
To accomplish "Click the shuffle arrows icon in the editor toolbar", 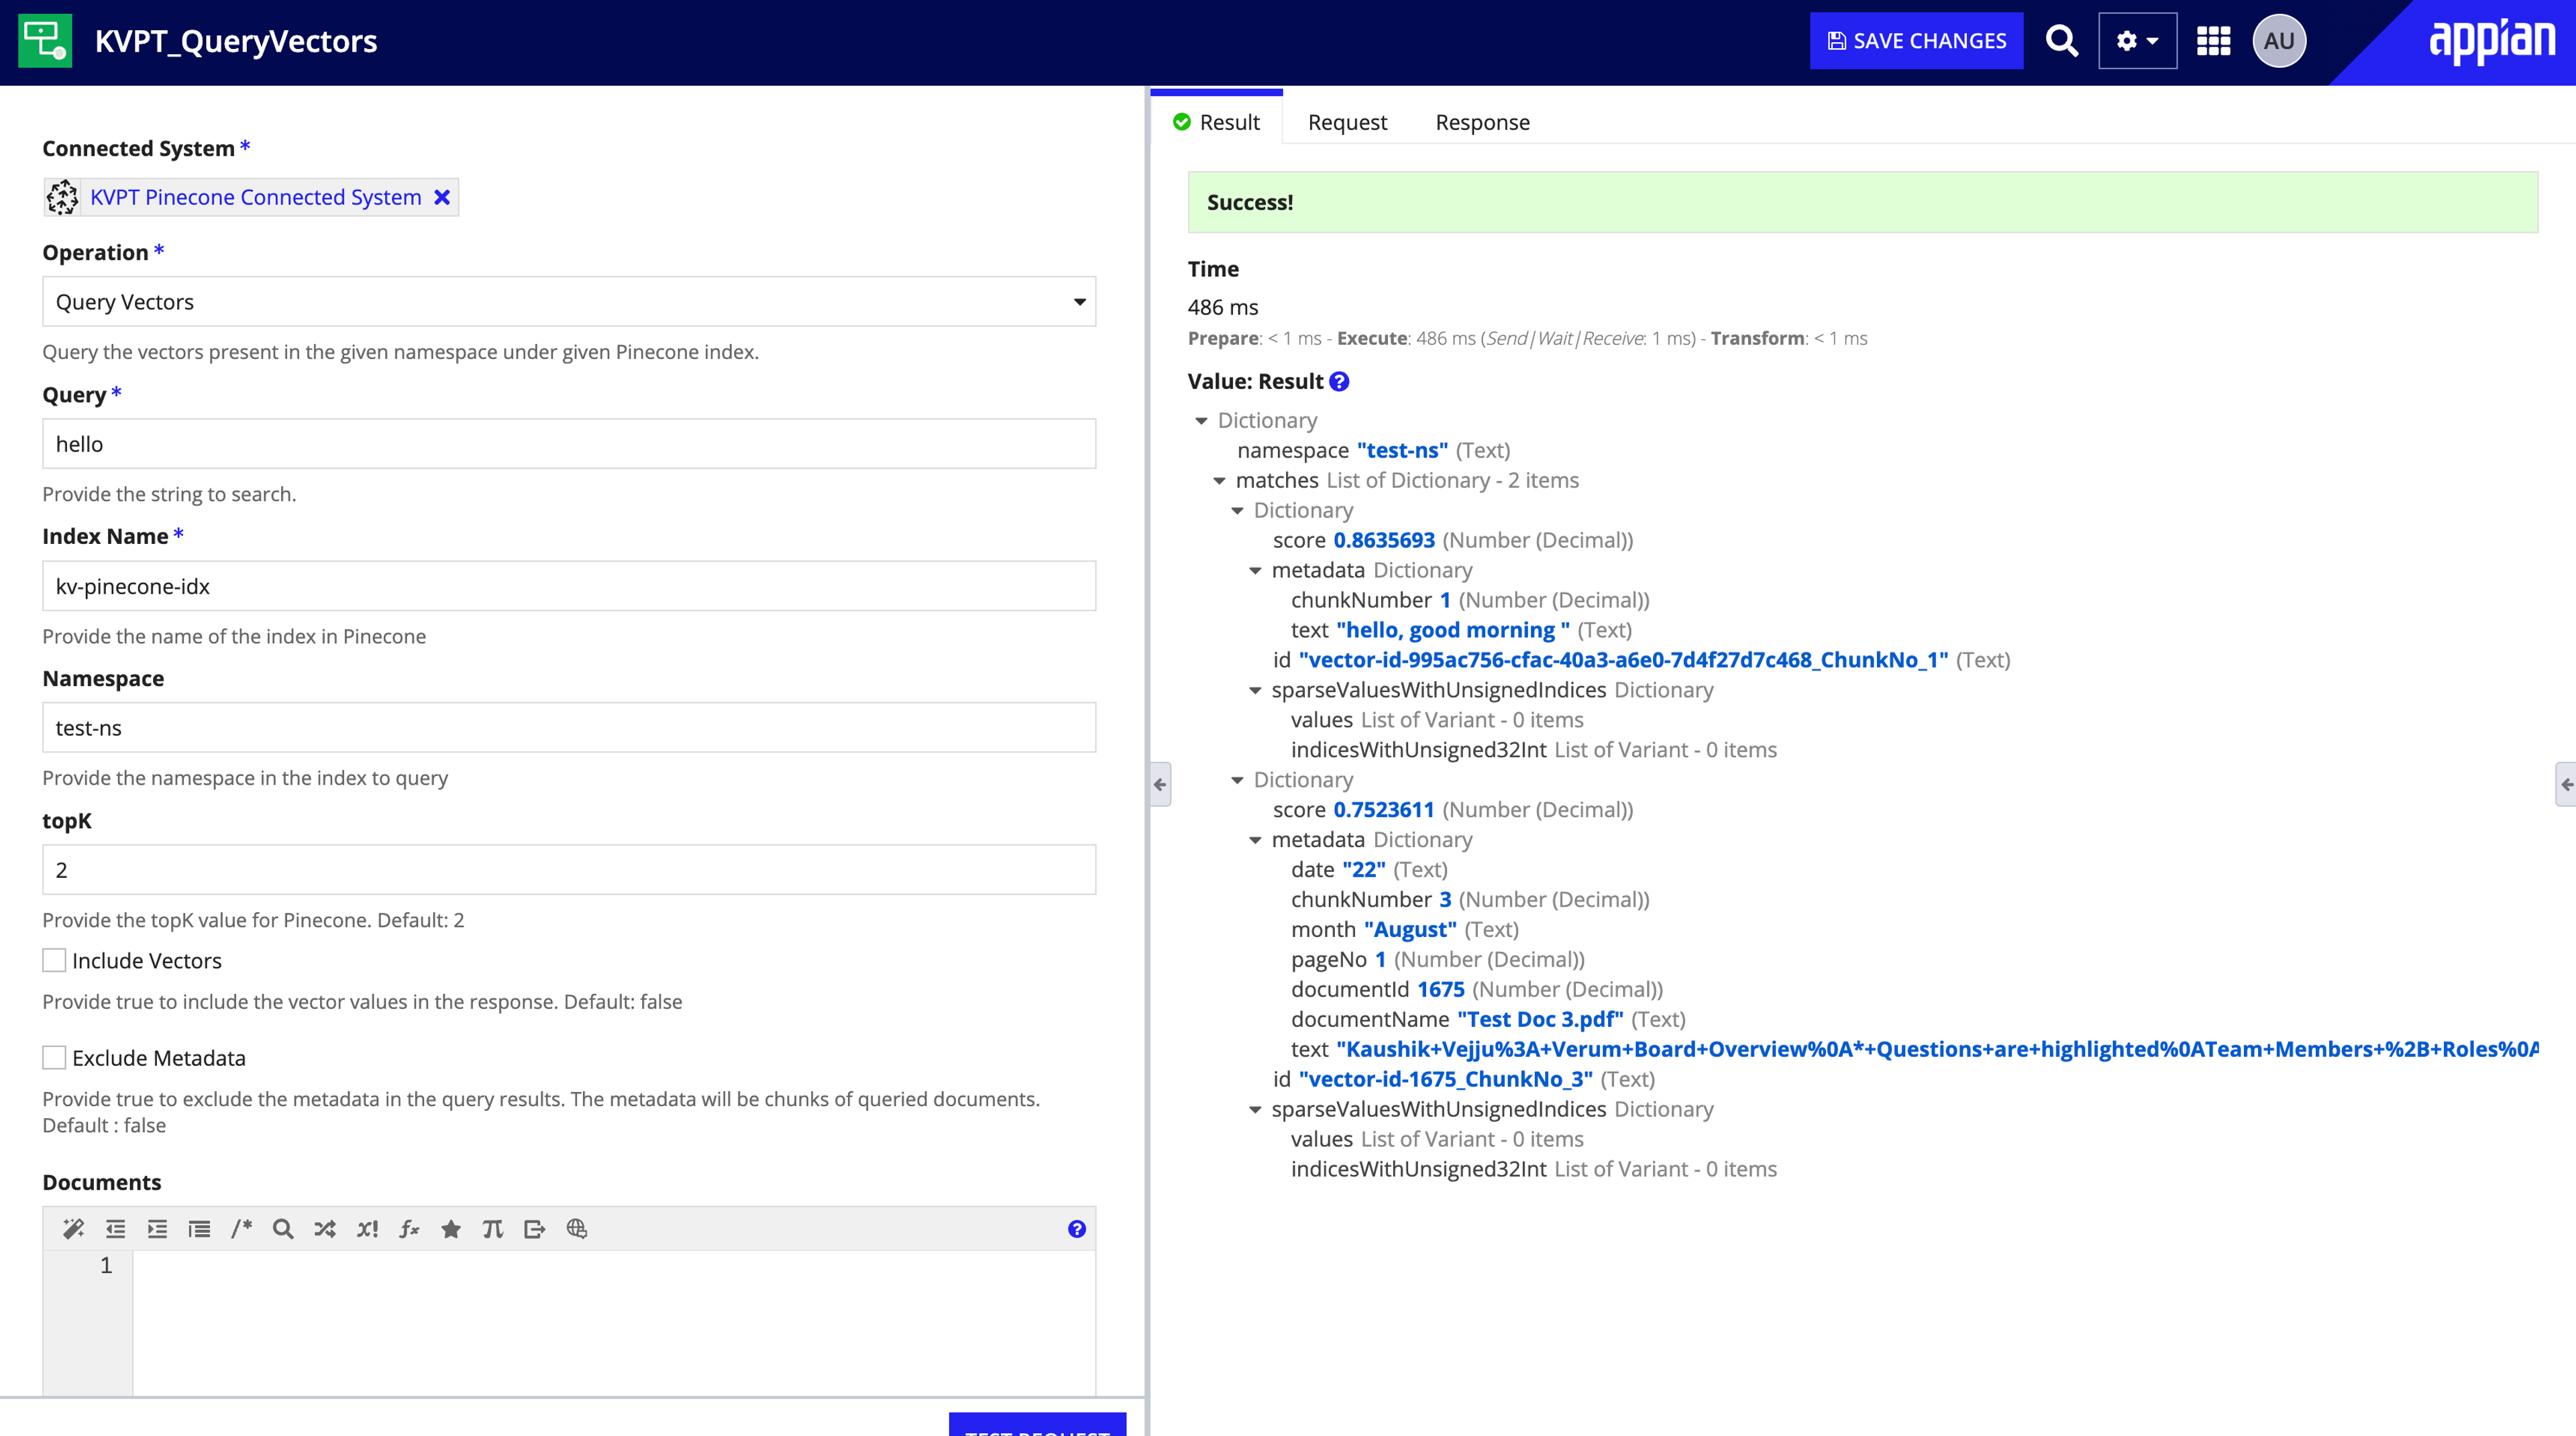I will [x=325, y=1229].
